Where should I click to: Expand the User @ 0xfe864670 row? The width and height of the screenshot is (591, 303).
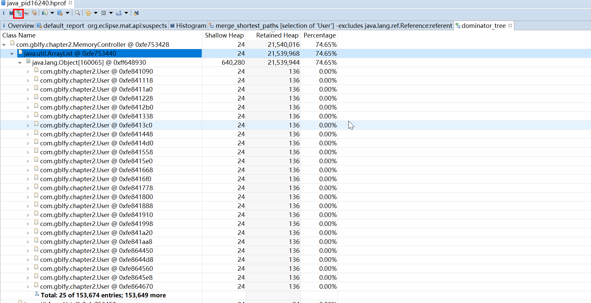28,286
